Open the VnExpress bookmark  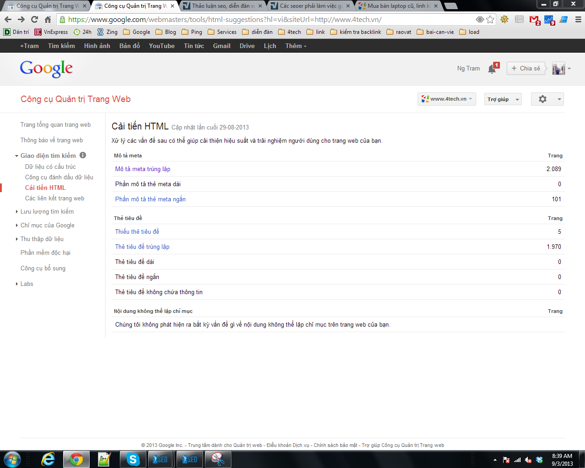click(x=51, y=32)
